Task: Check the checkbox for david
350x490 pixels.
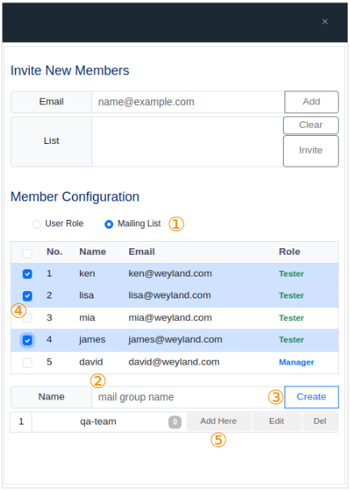Action: pyautogui.click(x=27, y=362)
